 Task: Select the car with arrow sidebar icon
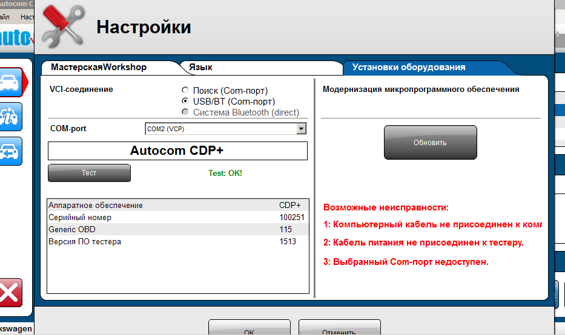10,151
